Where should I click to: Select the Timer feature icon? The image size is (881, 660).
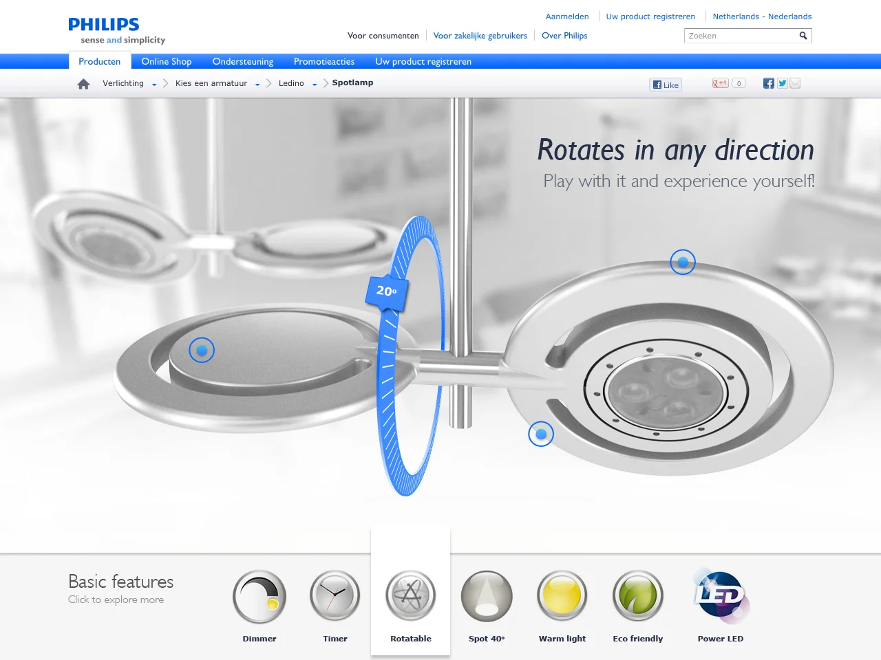pos(335,596)
